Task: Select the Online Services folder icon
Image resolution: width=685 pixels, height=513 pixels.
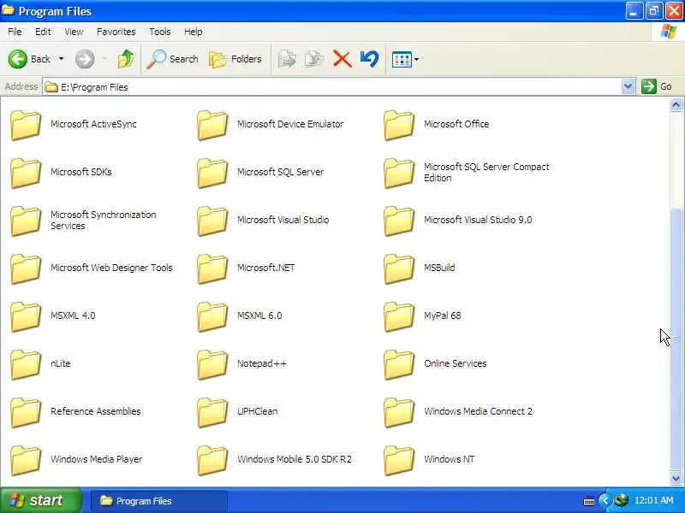Action: pyautogui.click(x=399, y=365)
